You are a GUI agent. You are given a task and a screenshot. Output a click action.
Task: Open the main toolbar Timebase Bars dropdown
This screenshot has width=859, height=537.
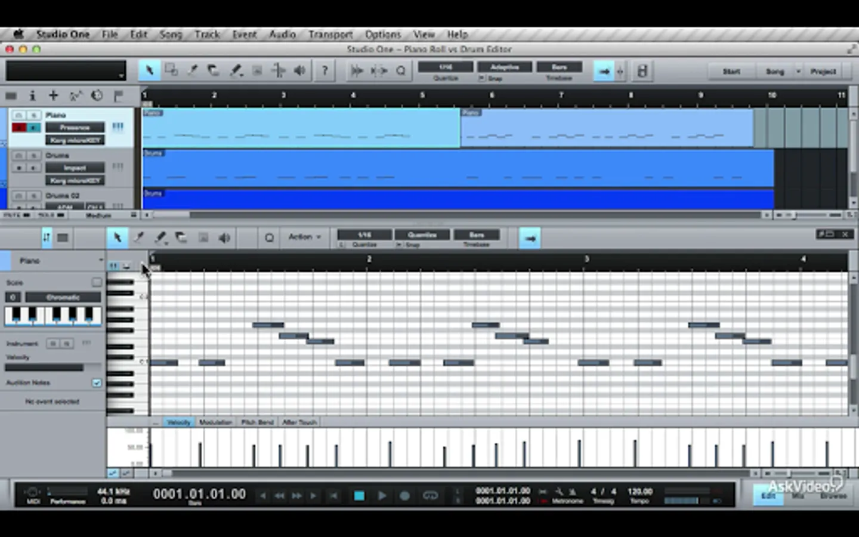point(559,67)
